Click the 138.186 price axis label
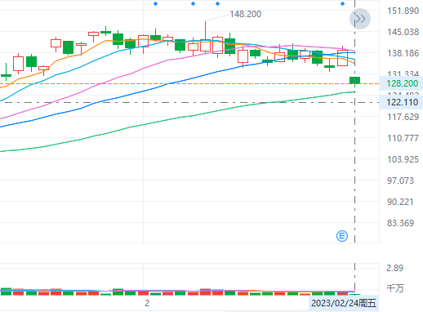The height and width of the screenshot is (312, 423). [403, 53]
